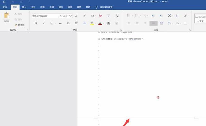The width and height of the screenshot is (206, 126).
Task: Toggle character shading on text
Action: point(109,23)
